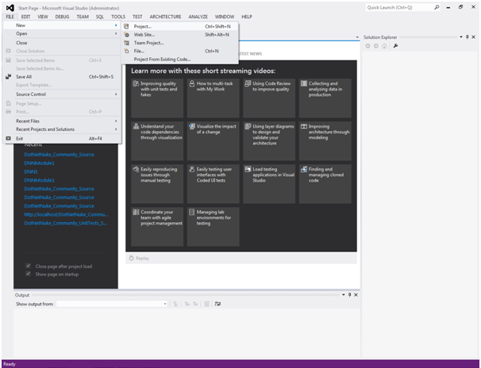Viewport: 481px width, 368px height.
Task: Open 'Load testing applications in Visual Studio' tile
Action: click(x=269, y=184)
